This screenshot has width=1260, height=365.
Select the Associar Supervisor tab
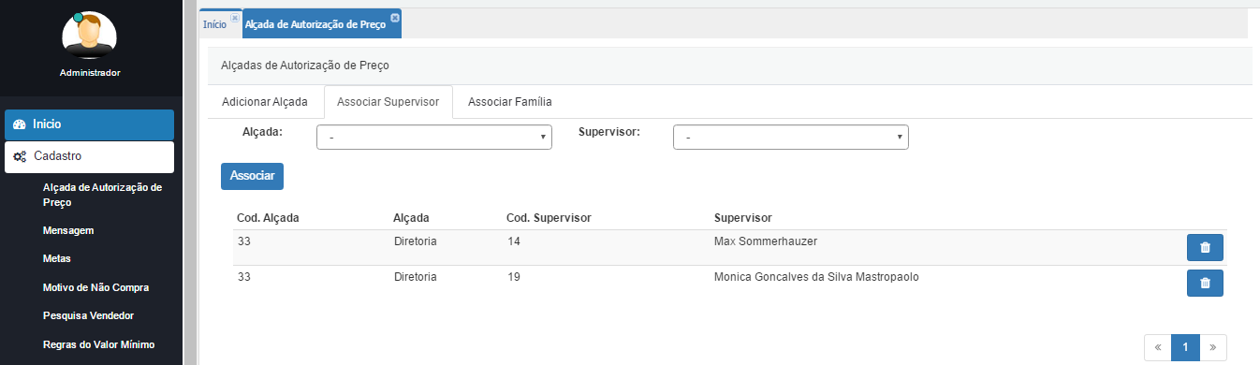(x=388, y=101)
